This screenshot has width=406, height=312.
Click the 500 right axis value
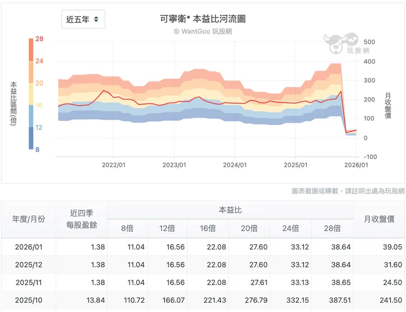point(369,42)
